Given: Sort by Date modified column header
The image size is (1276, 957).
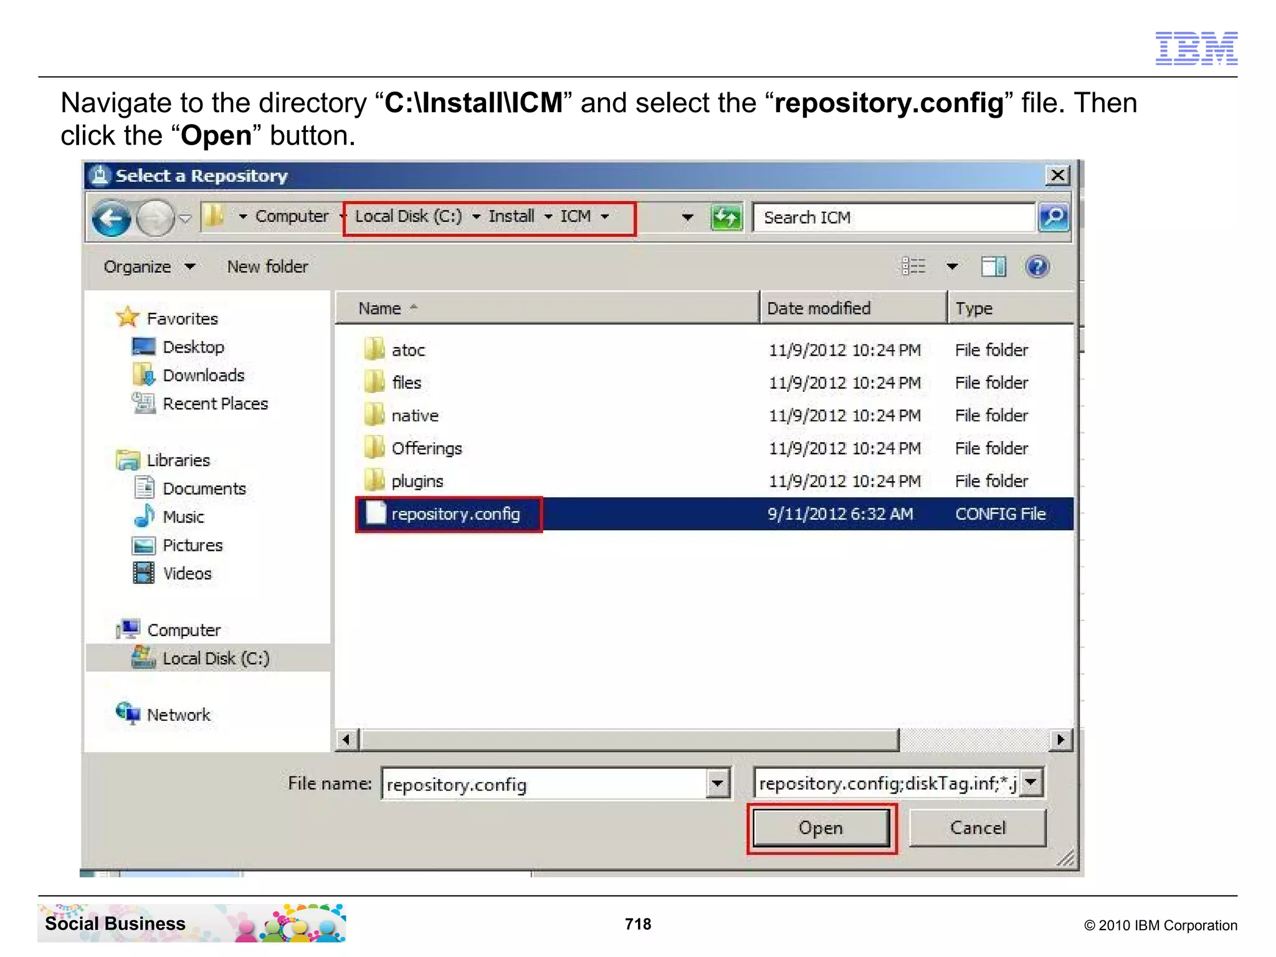Looking at the screenshot, I should click(x=854, y=308).
